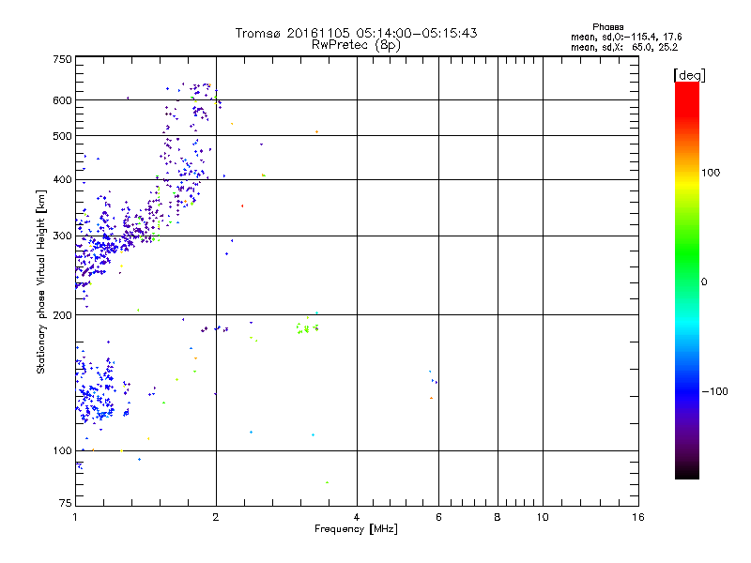Click the Frequency [MHz] axis label
751x563 pixels.
point(356,530)
